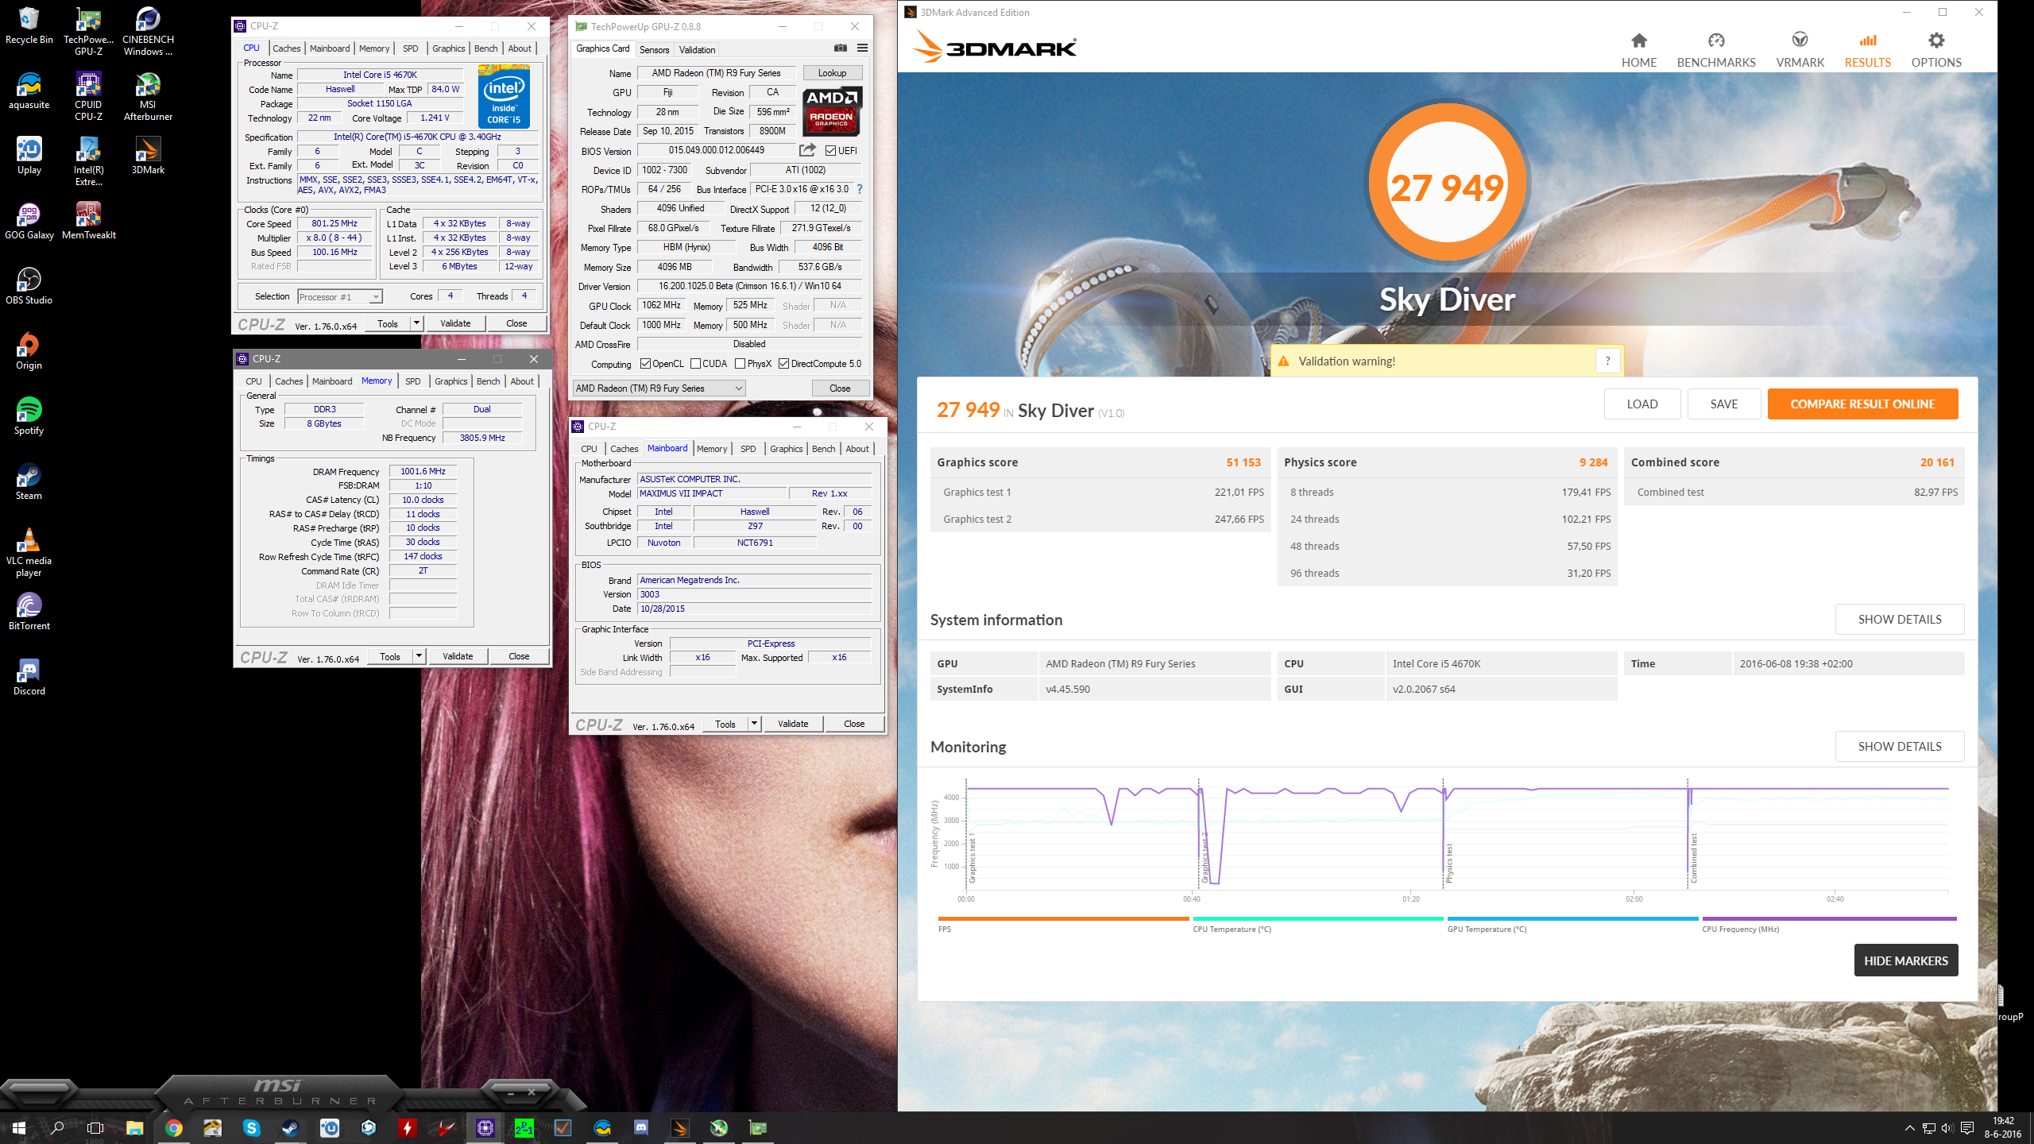Select the aquasuite desktop icon

(29, 91)
